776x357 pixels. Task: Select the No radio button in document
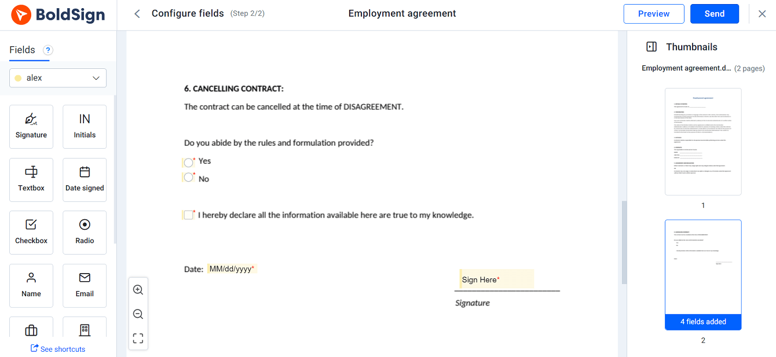pos(188,178)
